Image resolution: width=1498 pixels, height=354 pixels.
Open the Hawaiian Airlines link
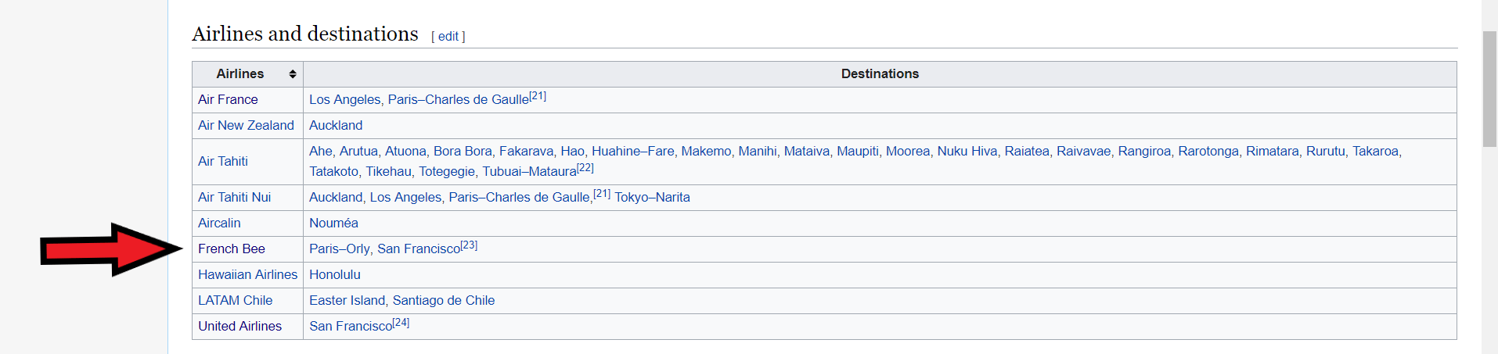[x=247, y=274]
